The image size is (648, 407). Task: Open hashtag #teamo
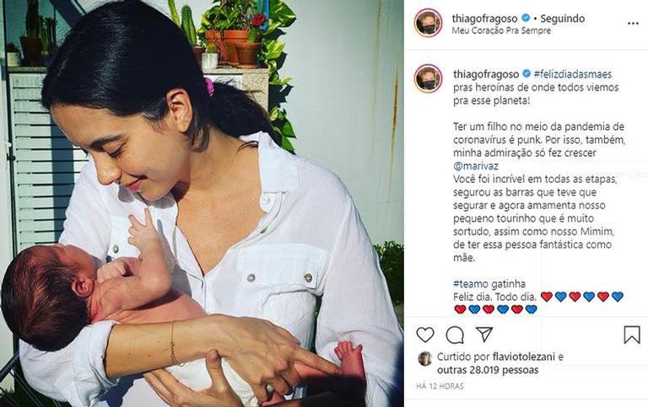click(471, 284)
